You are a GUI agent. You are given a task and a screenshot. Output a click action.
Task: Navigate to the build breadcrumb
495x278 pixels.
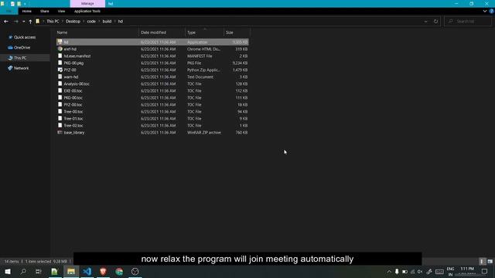coord(107,22)
